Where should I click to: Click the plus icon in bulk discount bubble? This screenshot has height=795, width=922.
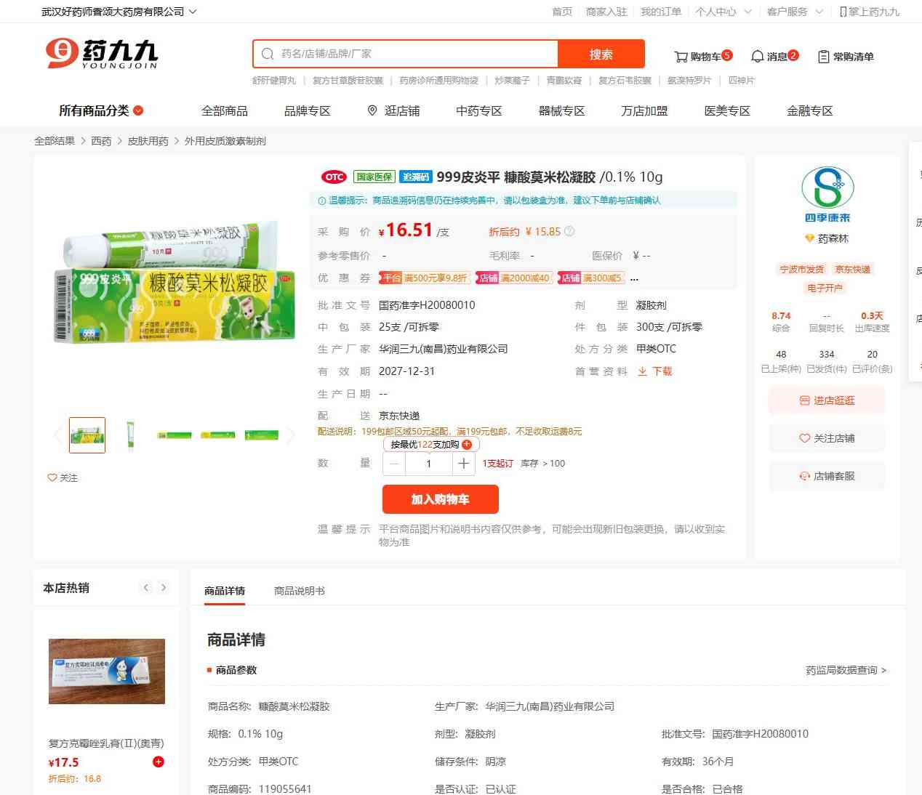click(x=467, y=445)
